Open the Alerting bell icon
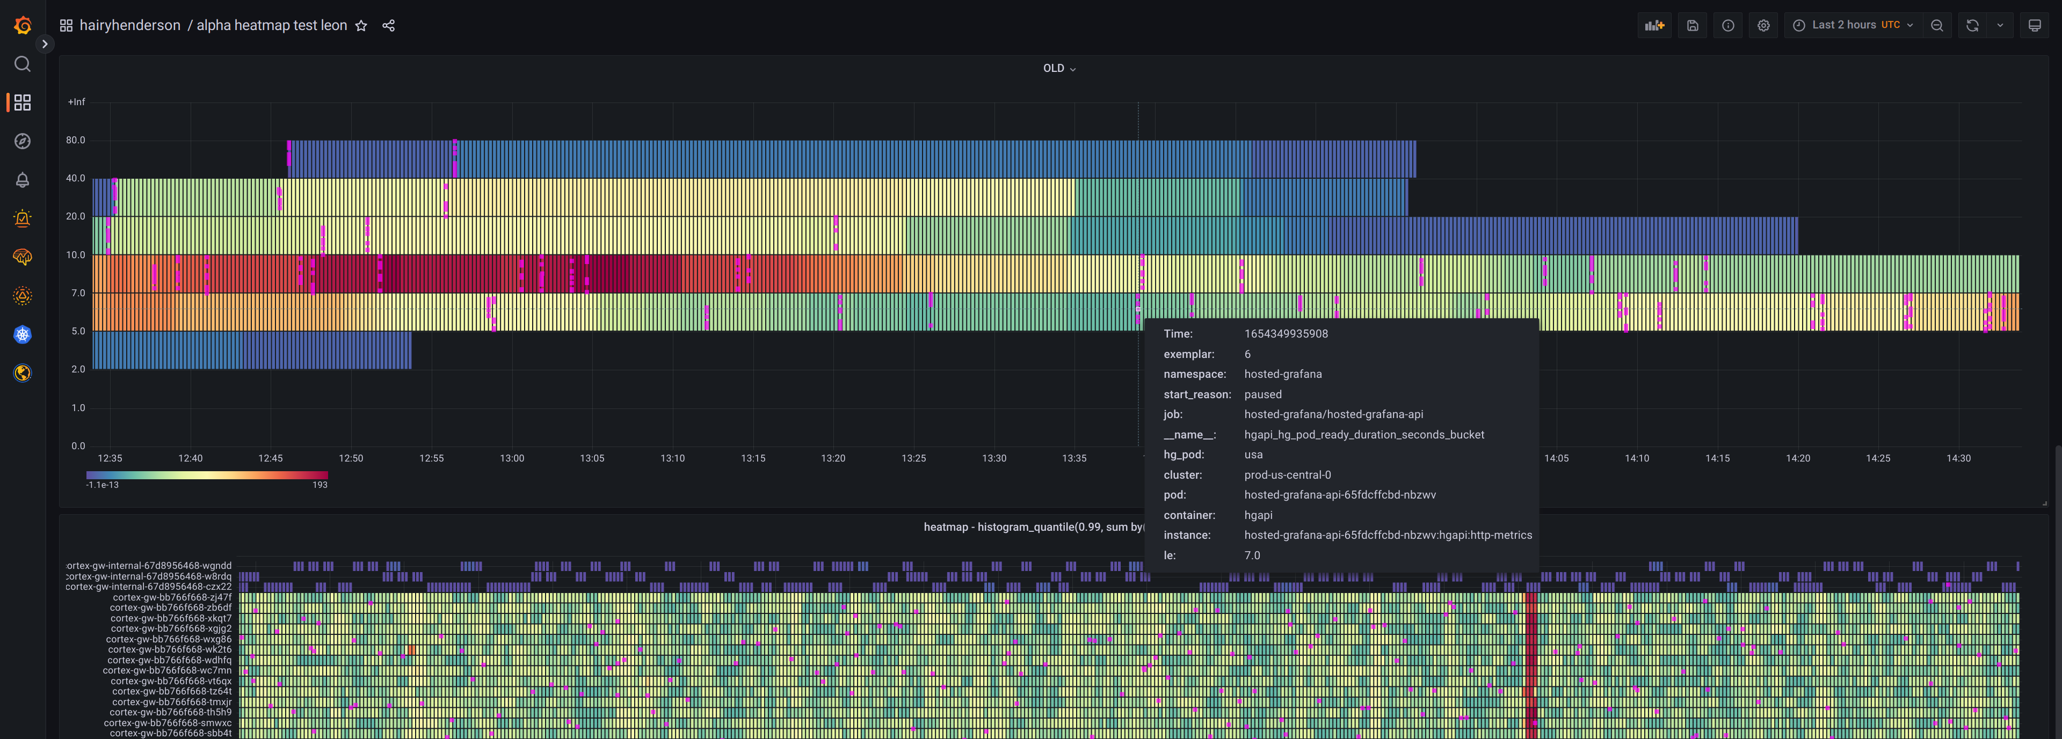Screen dimensions: 2062x739 tap(21, 179)
